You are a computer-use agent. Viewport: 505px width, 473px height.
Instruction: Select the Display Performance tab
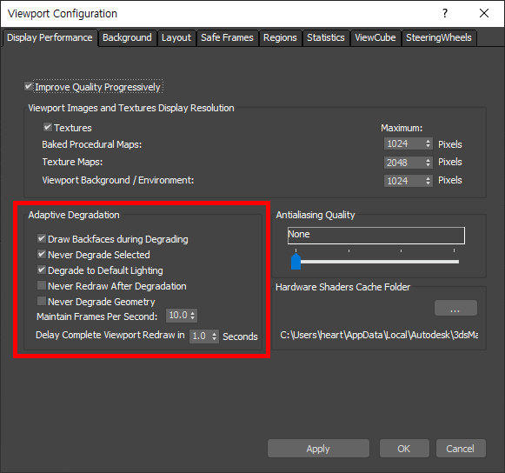point(50,37)
